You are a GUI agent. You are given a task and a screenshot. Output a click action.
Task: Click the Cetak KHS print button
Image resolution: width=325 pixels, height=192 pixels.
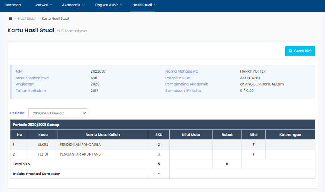click(300, 51)
